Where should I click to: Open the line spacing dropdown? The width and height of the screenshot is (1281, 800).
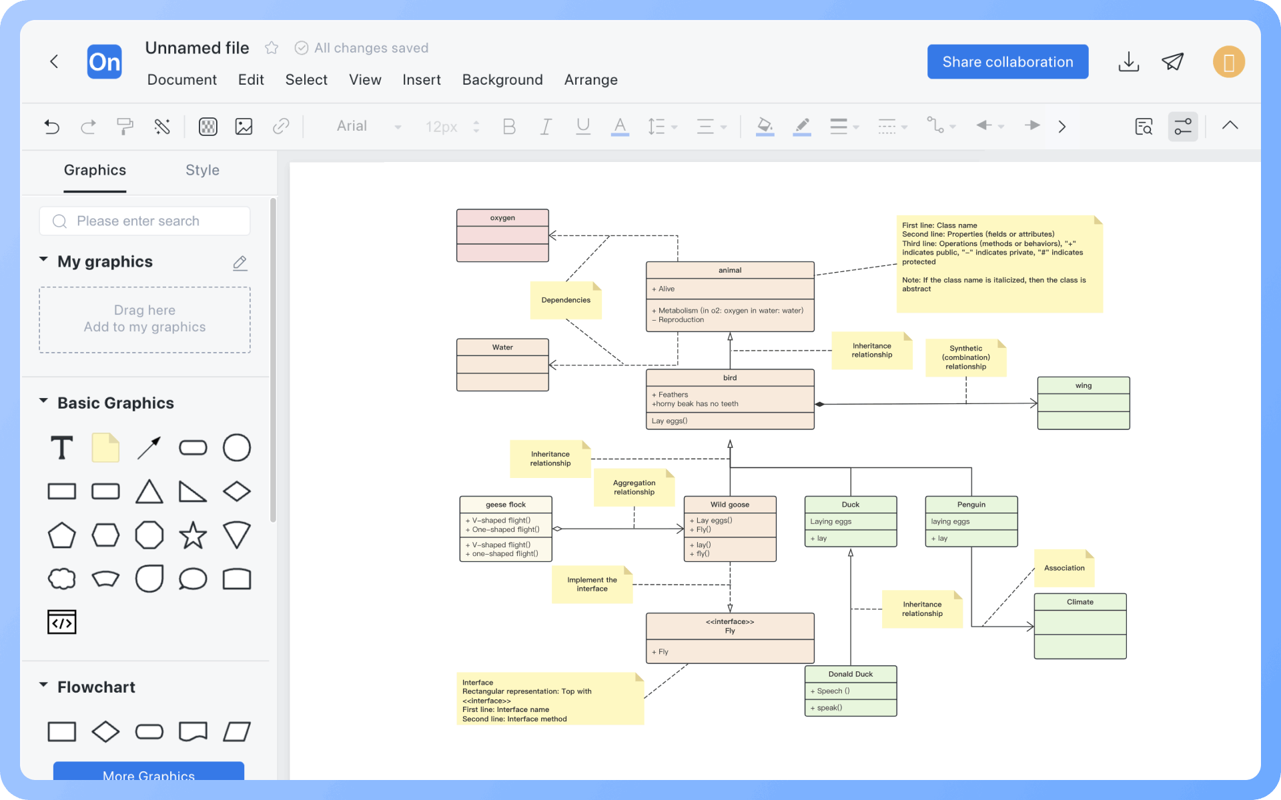coord(662,126)
